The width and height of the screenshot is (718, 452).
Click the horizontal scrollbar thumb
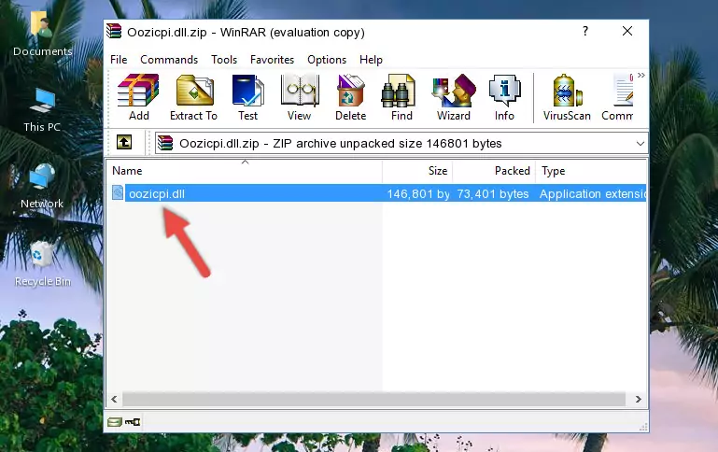pos(373,400)
